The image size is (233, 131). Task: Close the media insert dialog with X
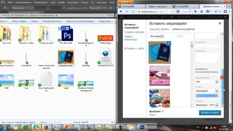220,23
